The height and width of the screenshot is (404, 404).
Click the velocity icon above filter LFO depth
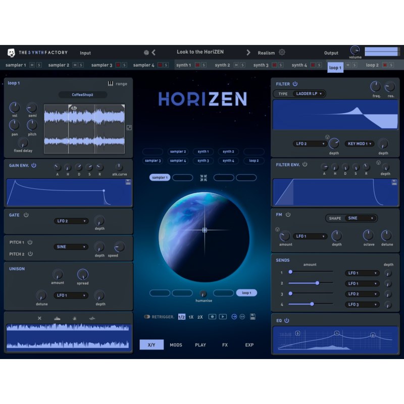pyautogui.click(x=327, y=137)
